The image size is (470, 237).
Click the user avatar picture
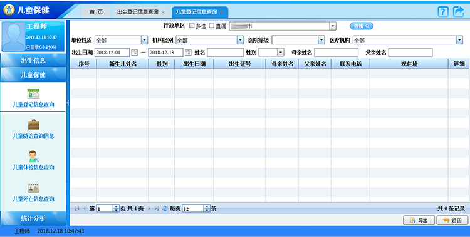coord(14,36)
